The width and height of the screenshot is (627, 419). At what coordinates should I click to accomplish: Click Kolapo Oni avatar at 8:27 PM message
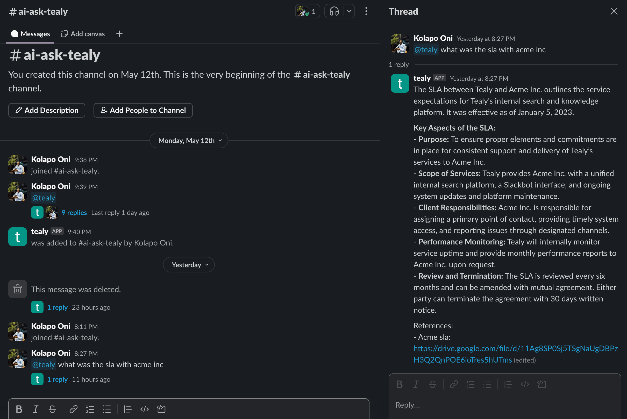(x=17, y=358)
